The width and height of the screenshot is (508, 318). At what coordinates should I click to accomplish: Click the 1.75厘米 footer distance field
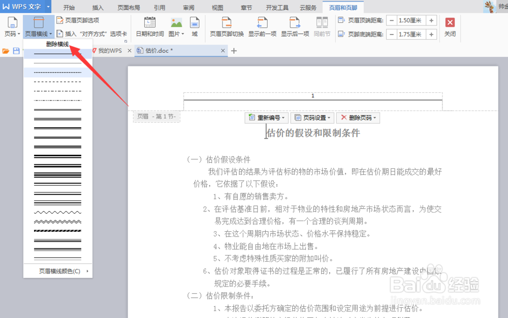tap(411, 34)
